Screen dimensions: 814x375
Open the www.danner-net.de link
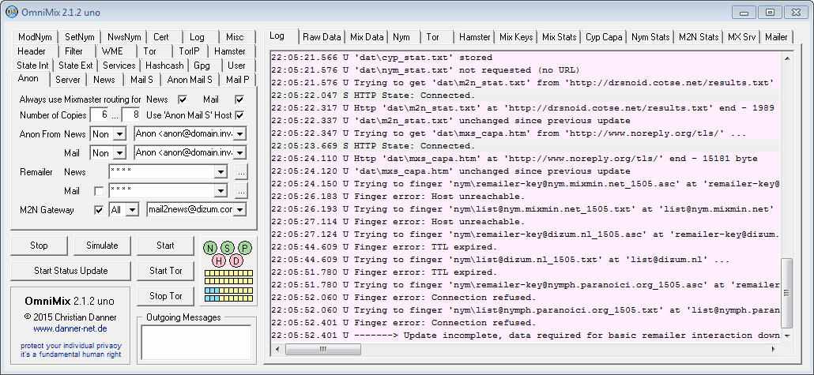tap(70, 329)
